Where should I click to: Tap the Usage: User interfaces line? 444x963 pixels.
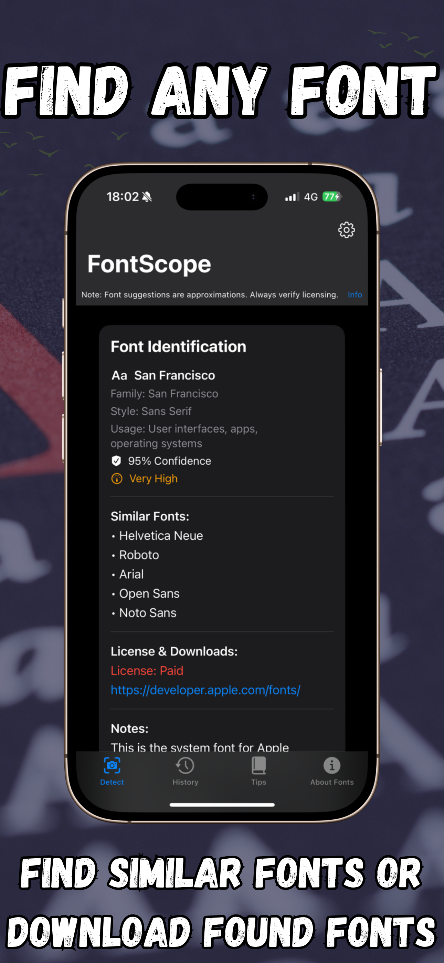coord(184,436)
